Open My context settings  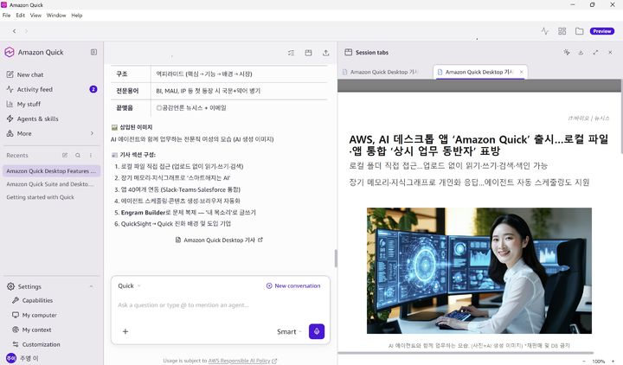coord(36,330)
